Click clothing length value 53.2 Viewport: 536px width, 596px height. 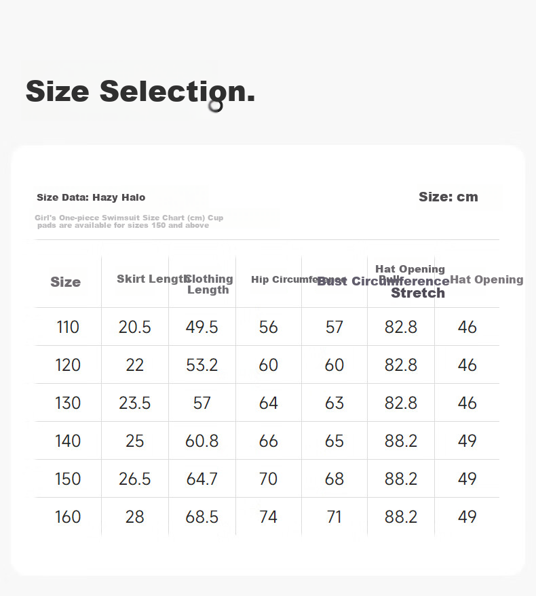click(202, 365)
